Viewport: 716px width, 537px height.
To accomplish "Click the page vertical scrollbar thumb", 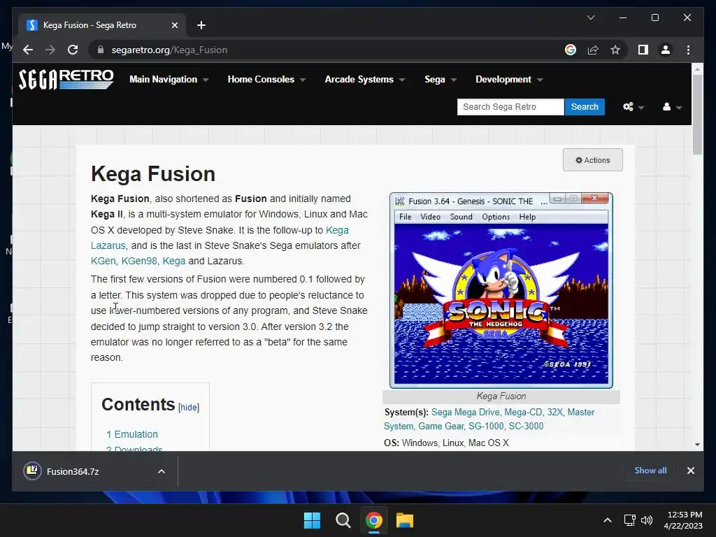I will tap(697, 115).
